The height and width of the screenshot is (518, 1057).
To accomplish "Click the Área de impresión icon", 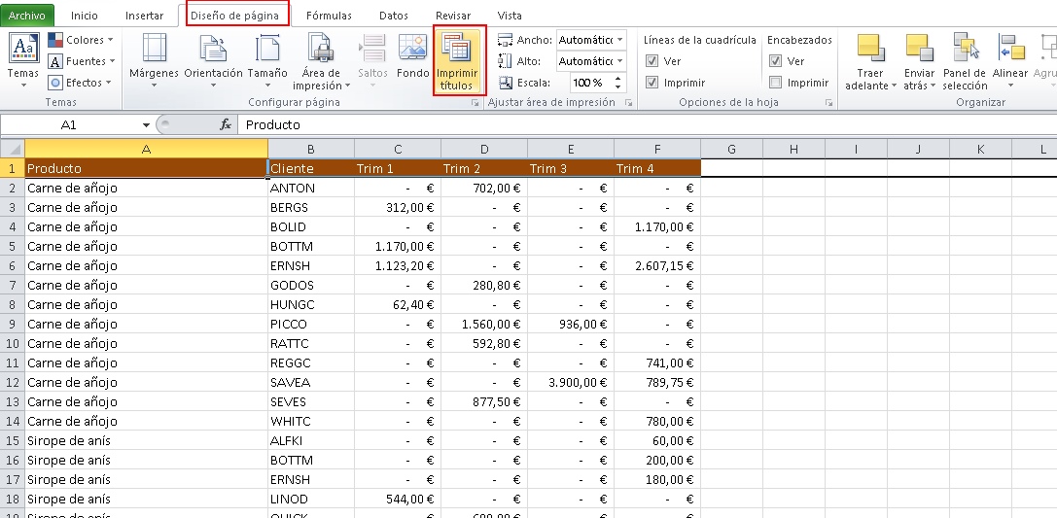I will pos(321,51).
